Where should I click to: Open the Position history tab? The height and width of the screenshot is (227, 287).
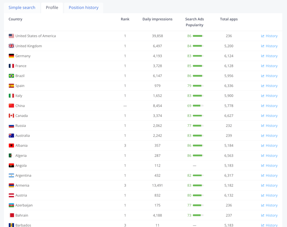pyautogui.click(x=84, y=8)
